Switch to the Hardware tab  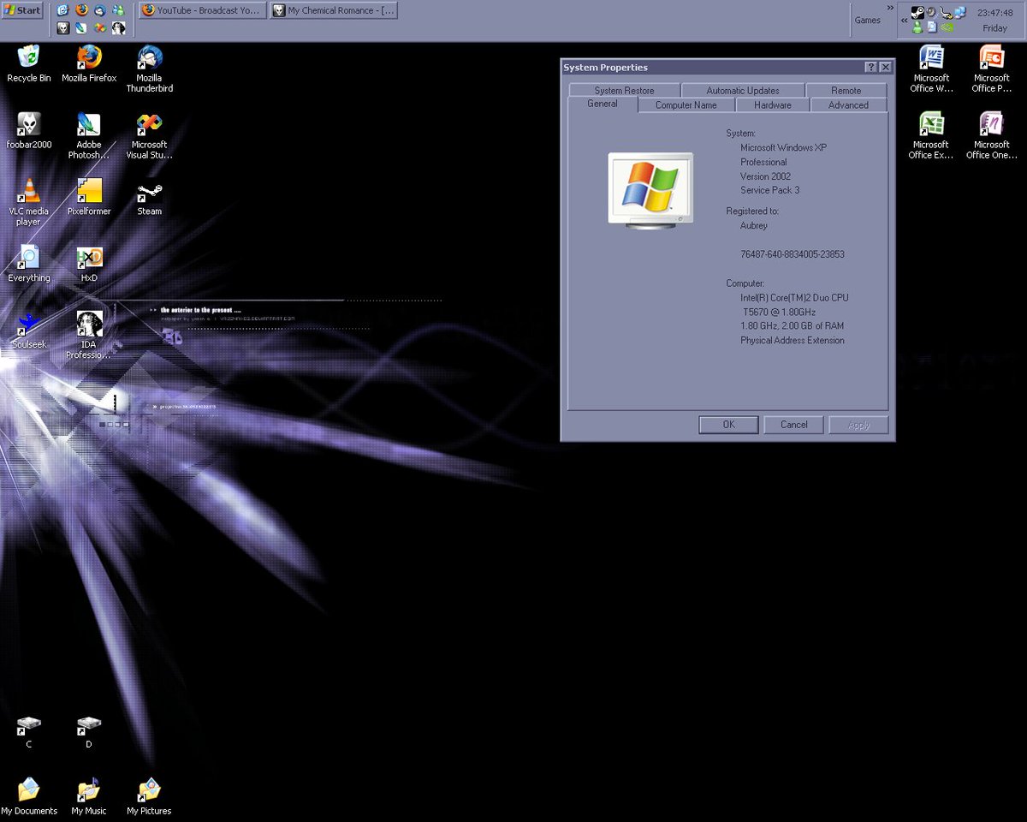(x=772, y=105)
